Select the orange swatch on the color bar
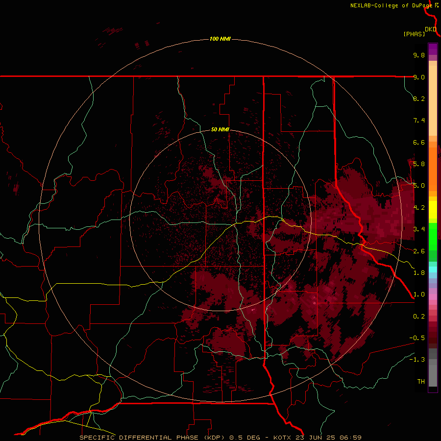 point(433,169)
